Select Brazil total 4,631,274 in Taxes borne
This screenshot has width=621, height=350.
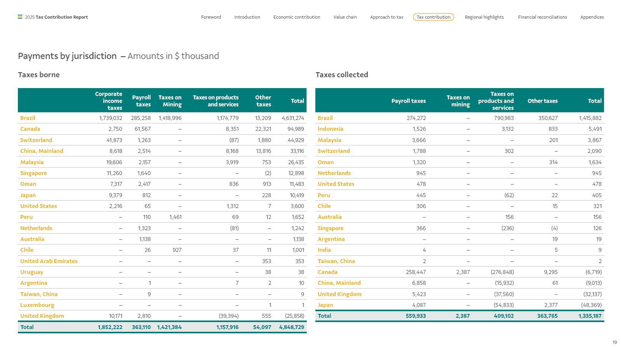coord(293,118)
